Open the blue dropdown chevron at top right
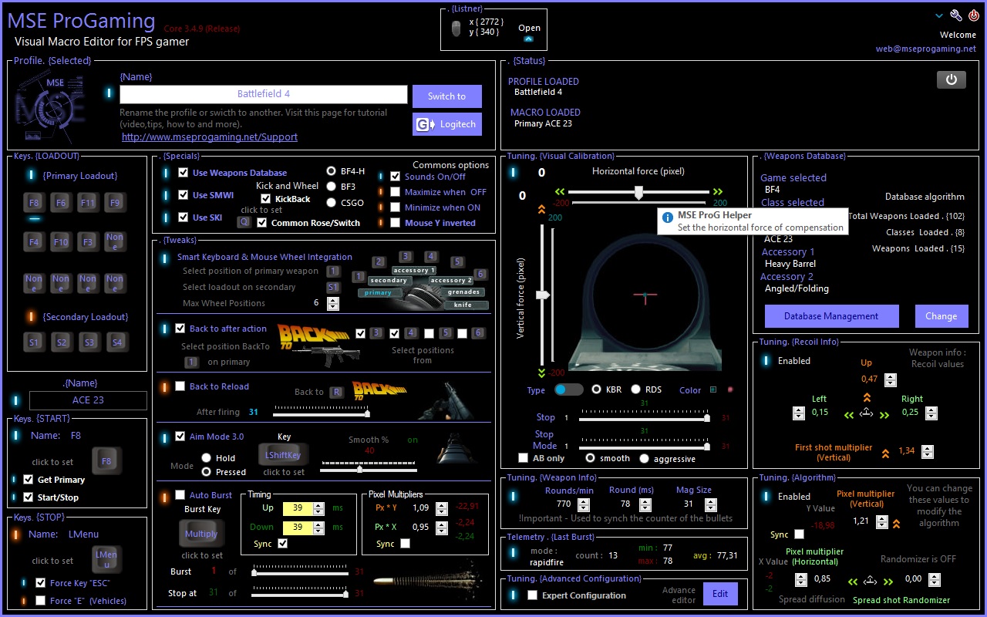Image resolution: width=987 pixels, height=617 pixels. [x=938, y=15]
